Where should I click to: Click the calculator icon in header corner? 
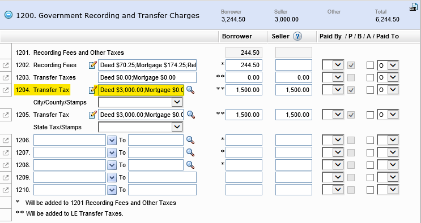pos(414,7)
